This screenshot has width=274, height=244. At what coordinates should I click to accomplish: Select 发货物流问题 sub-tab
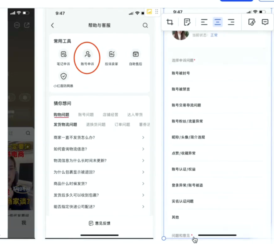click(65, 124)
